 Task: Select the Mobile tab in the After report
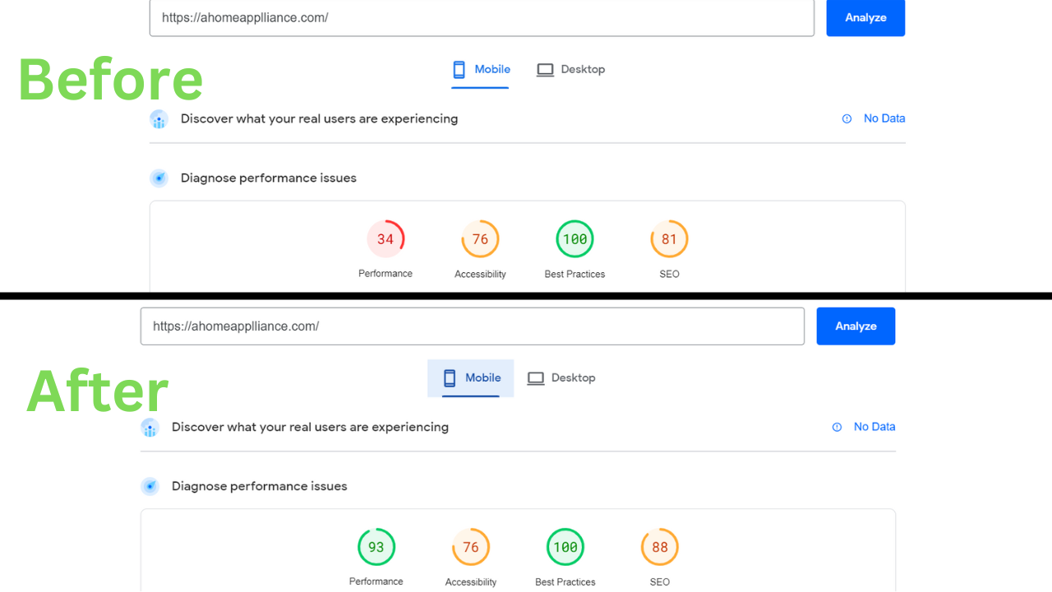tap(470, 377)
